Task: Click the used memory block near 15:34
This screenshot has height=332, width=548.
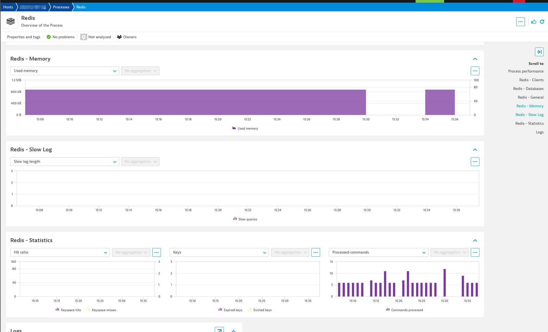Action: tap(440, 102)
